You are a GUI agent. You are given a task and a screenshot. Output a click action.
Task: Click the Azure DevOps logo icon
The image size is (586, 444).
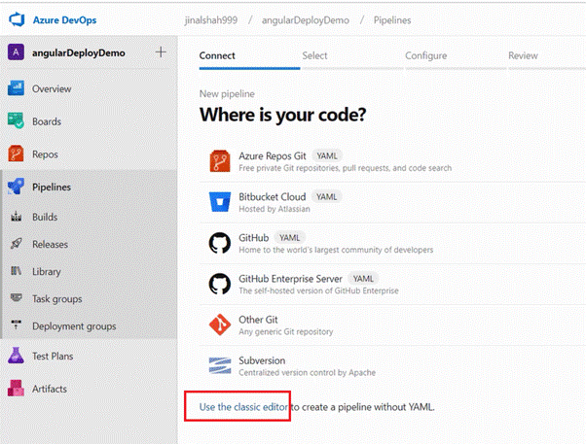(17, 19)
